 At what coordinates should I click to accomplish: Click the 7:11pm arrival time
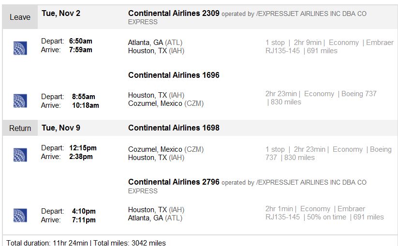(x=84, y=220)
